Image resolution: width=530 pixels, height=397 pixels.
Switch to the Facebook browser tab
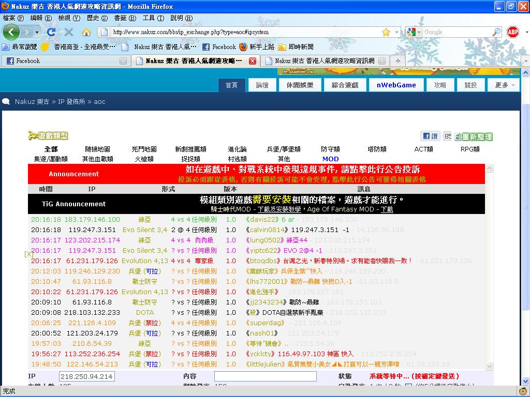tap(62, 61)
